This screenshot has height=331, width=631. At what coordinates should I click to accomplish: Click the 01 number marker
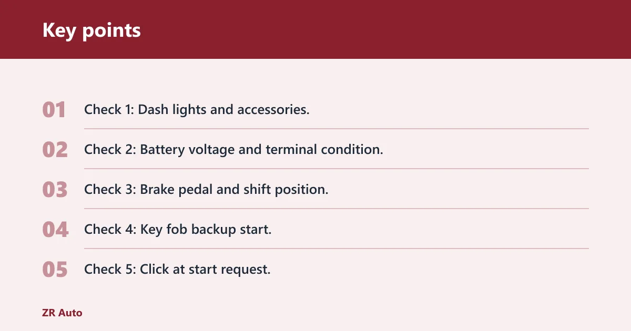[54, 110]
